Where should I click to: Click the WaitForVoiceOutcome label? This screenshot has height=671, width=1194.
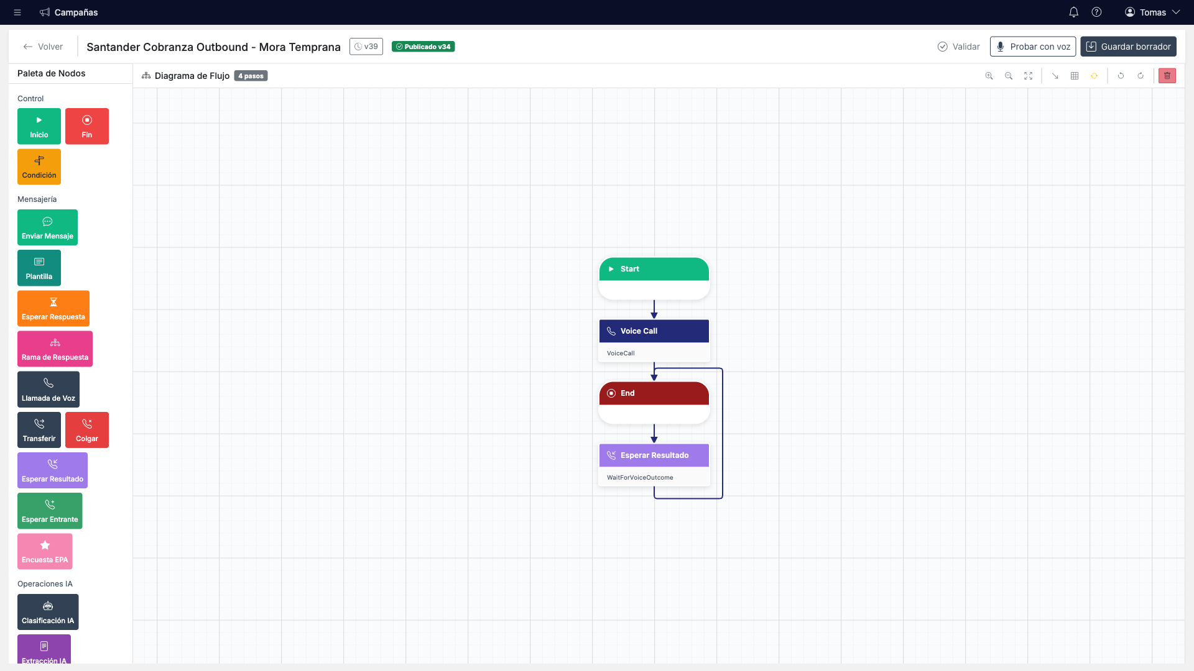pyautogui.click(x=640, y=478)
